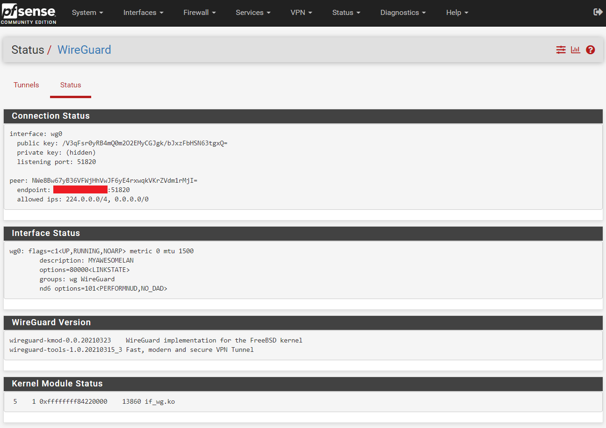Click the pfSense Community Edition logo
This screenshot has width=606, height=428.
pos(29,14)
